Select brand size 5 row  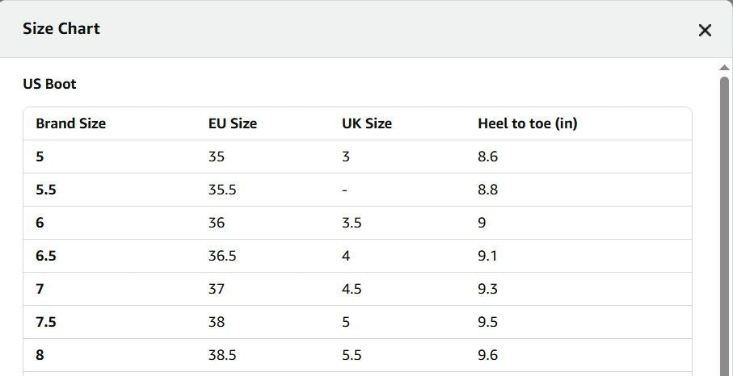[357, 157]
